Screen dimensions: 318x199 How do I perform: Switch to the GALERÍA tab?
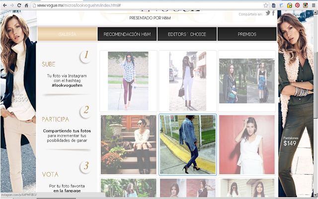pos(67,34)
